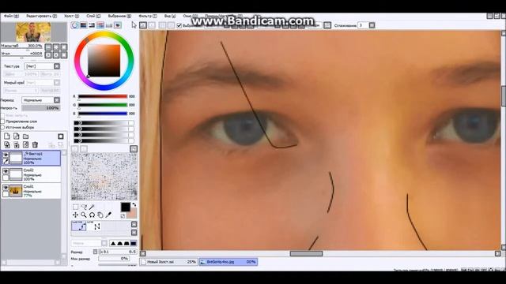Open the Редактировать menu
The width and height of the screenshot is (506, 284).
[x=41, y=16]
